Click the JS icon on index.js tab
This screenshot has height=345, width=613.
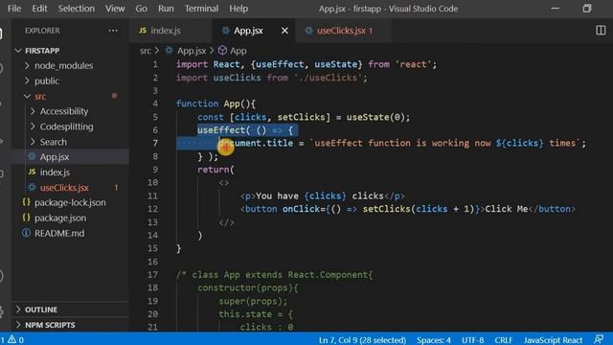click(143, 30)
